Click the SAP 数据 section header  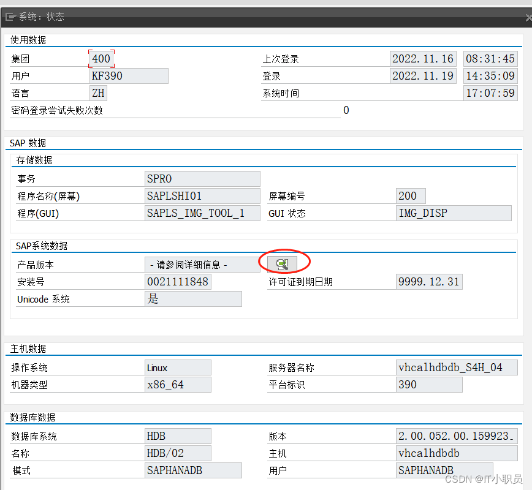[28, 143]
